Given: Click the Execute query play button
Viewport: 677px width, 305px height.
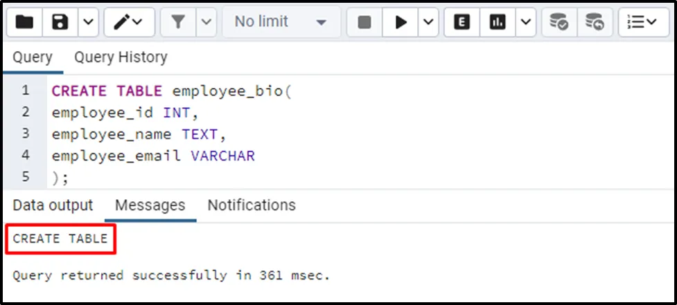Looking at the screenshot, I should [x=401, y=22].
